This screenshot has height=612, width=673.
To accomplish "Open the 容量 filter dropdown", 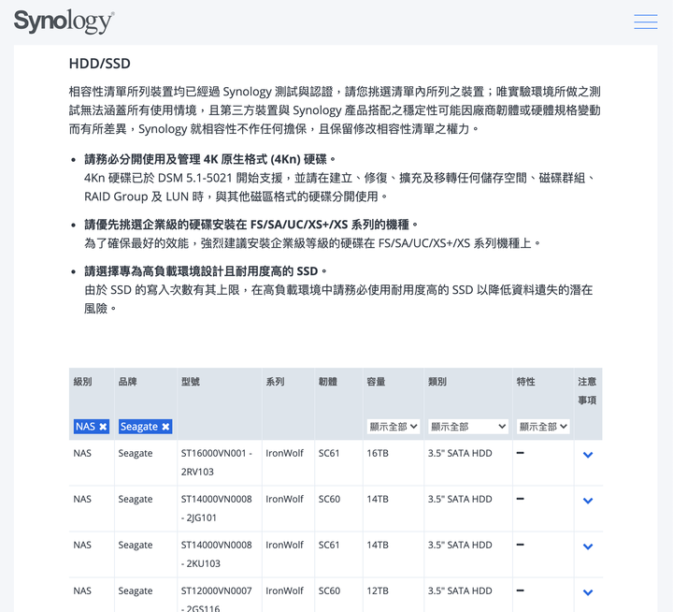I will click(x=394, y=427).
